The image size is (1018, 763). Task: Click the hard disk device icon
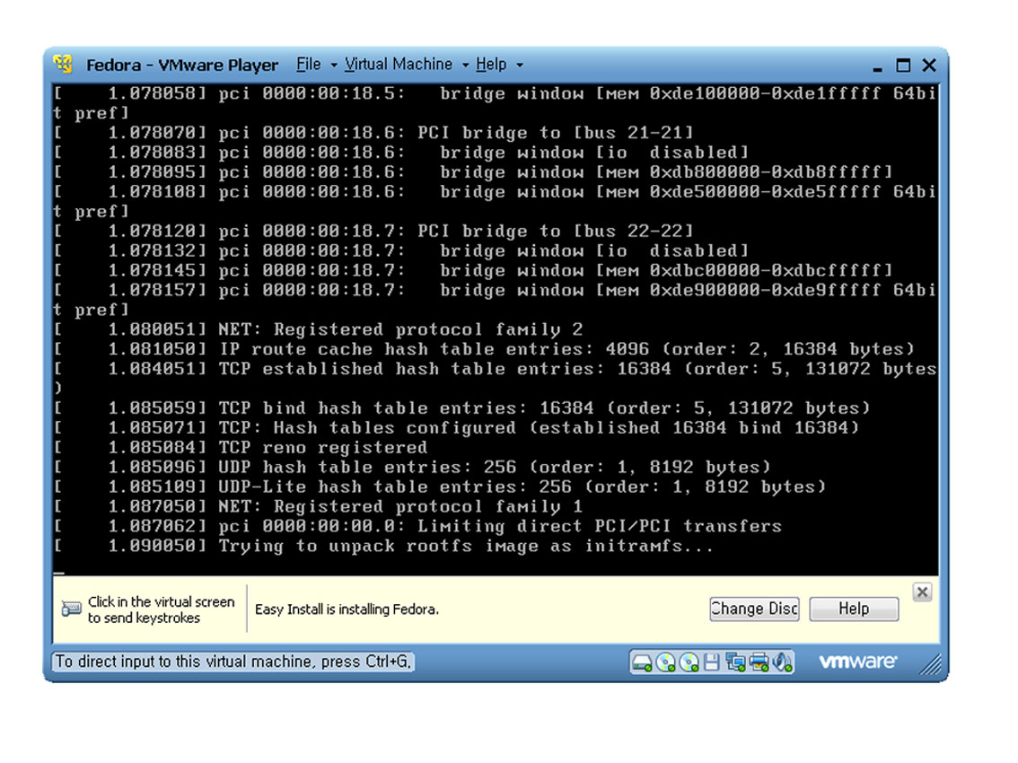pos(642,662)
